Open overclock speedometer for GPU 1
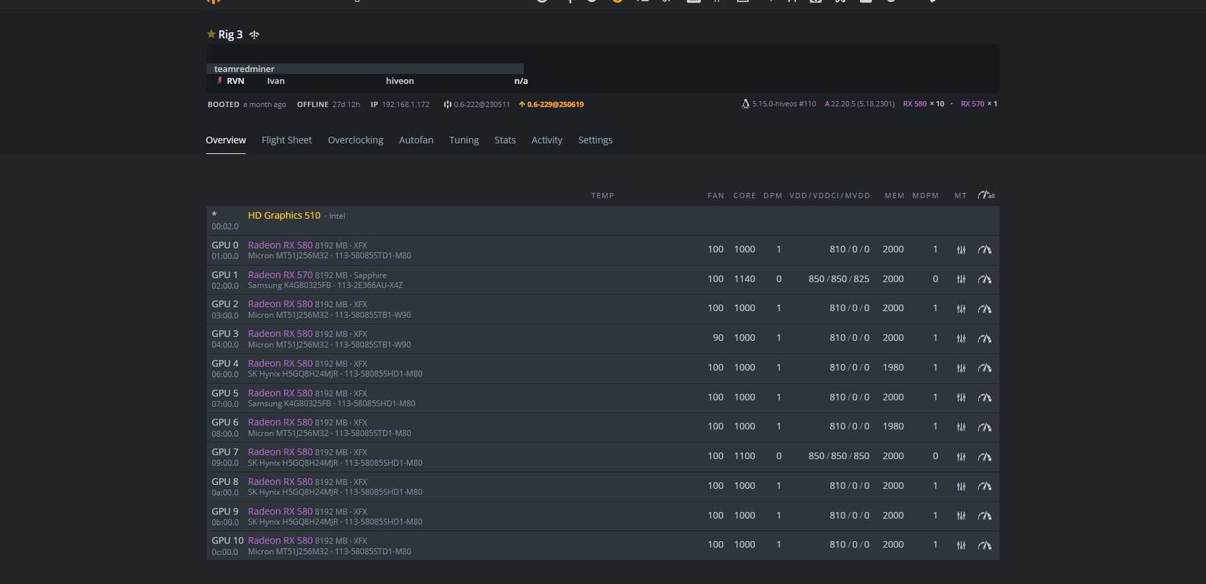 tap(985, 279)
